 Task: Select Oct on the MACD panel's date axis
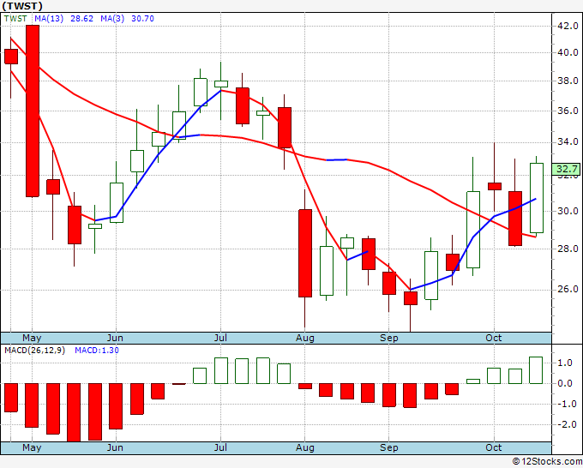[x=494, y=447]
